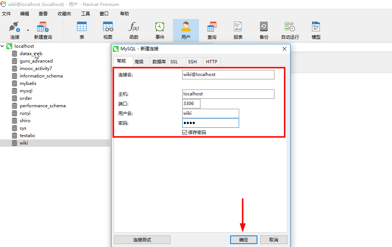Confirm with the OK (确定) button
Image resolution: width=392 pixels, height=247 pixels.
pyautogui.click(x=244, y=240)
